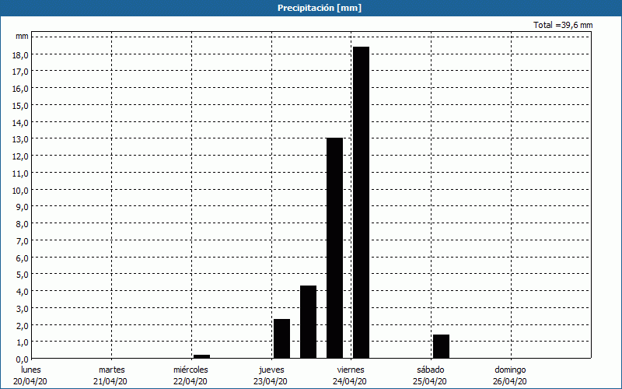Click the tallest bar, above 18 mm
The image size is (622, 389).
pyautogui.click(x=361, y=202)
